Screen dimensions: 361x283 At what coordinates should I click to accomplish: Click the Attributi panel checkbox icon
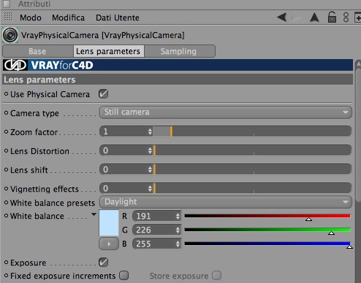7,4
